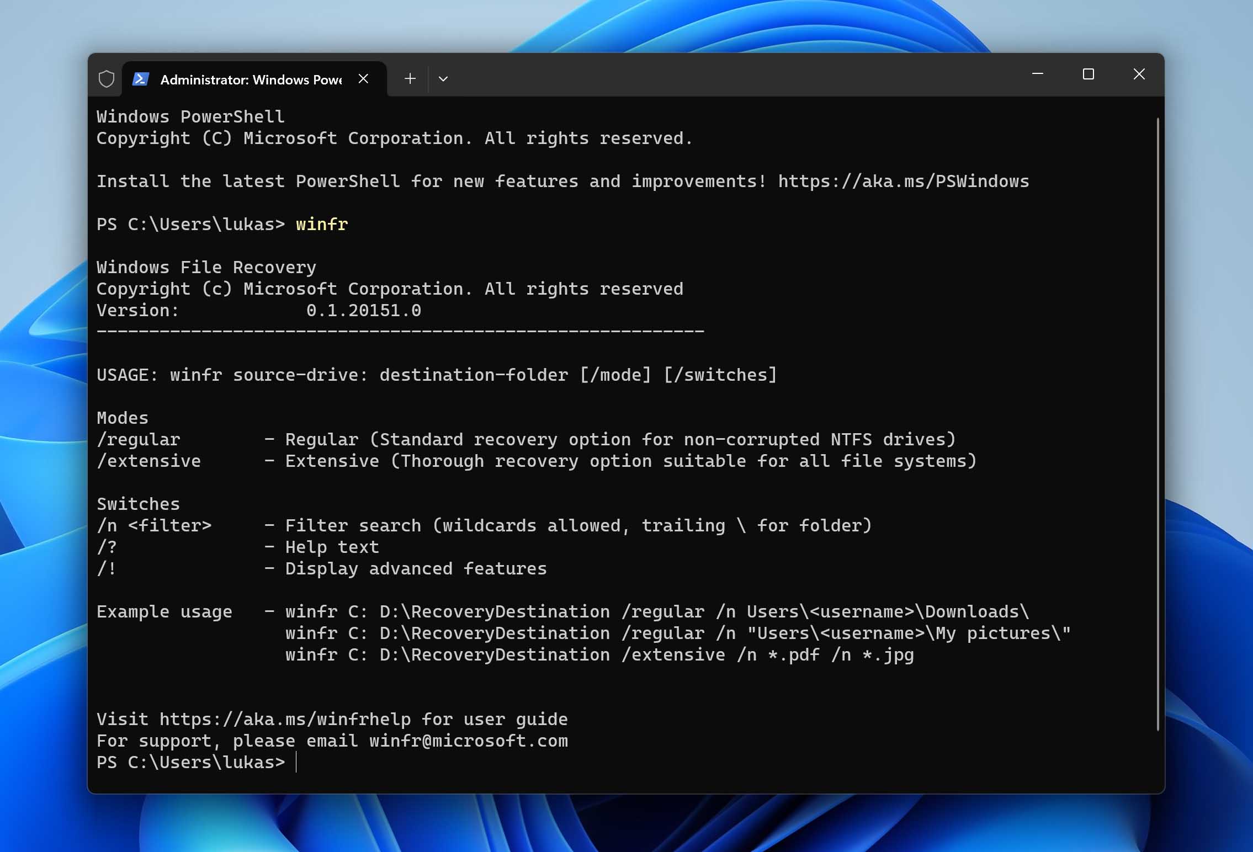Click the https://aka.ms/PSWindows link
This screenshot has width=1253, height=852.
click(x=903, y=180)
